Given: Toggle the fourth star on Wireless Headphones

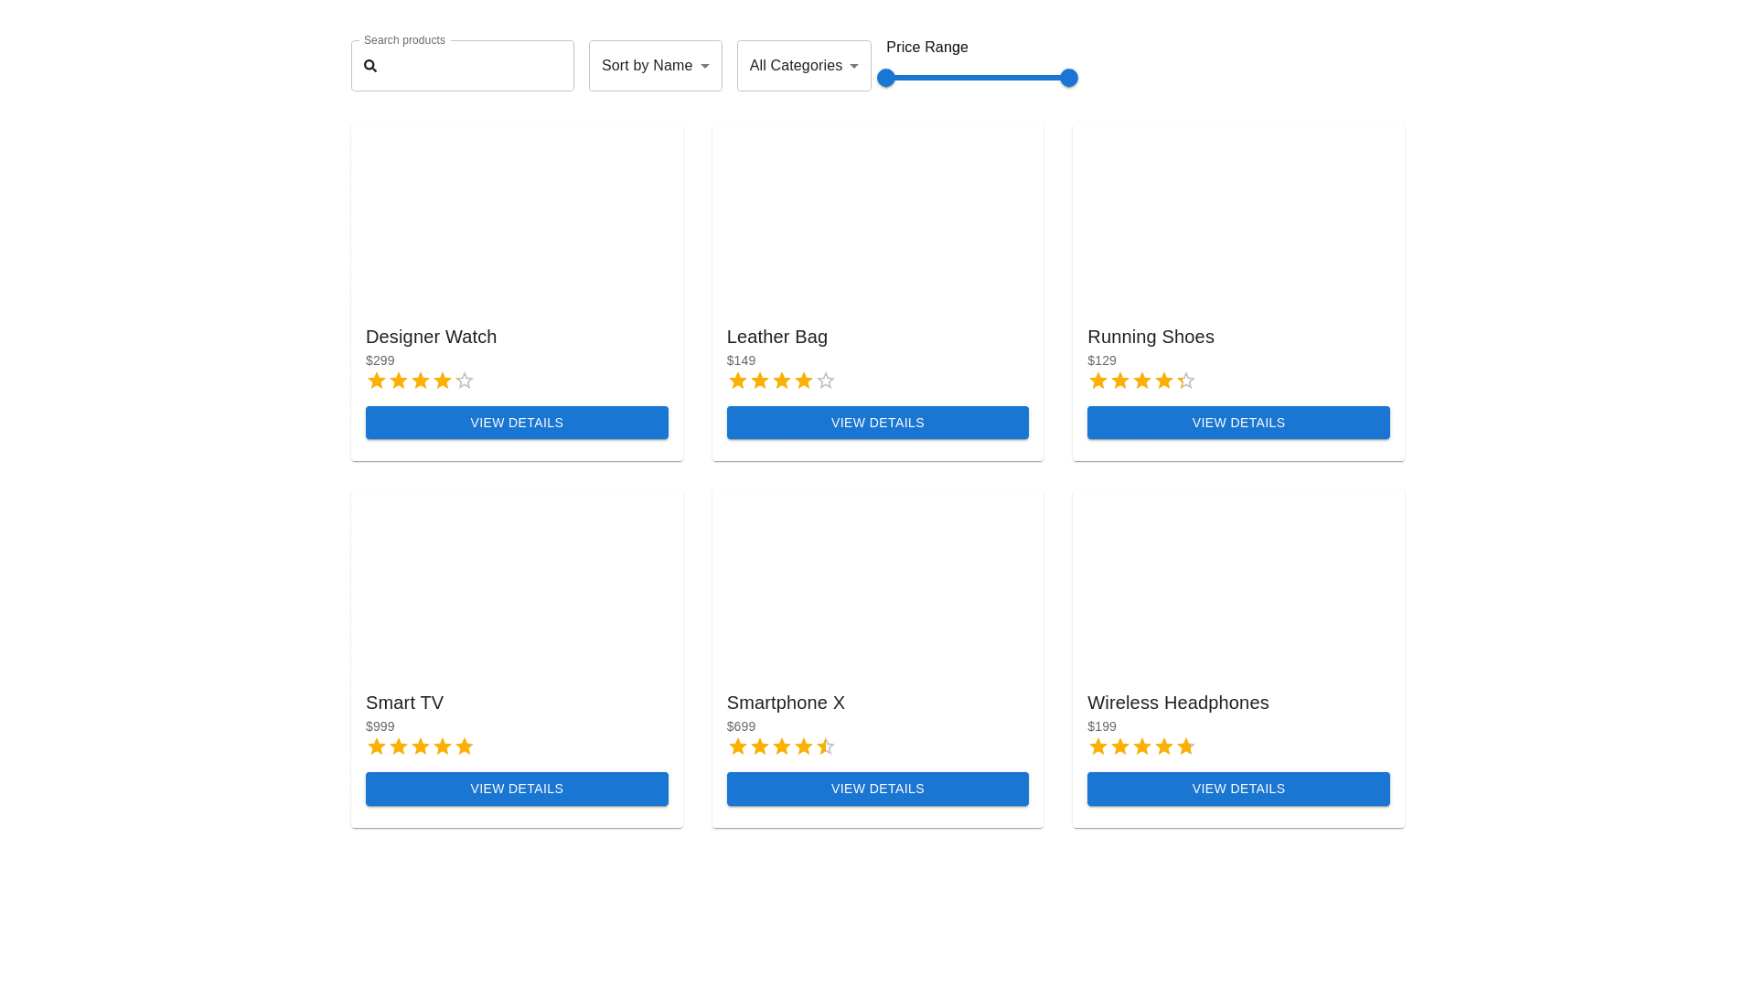Looking at the screenshot, I should click(x=1163, y=746).
